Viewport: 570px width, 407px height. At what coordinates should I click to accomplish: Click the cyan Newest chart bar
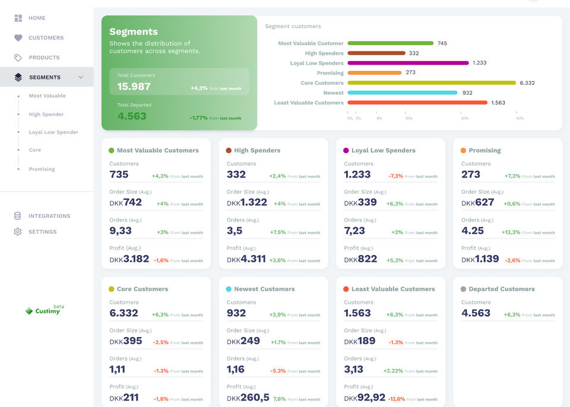click(403, 93)
